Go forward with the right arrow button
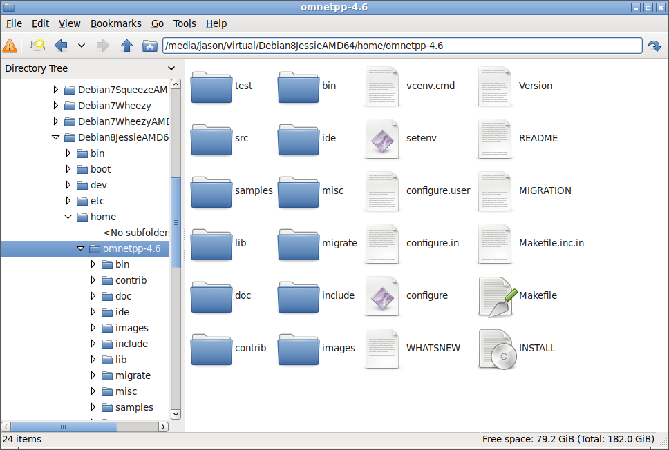The image size is (669, 450). point(103,46)
